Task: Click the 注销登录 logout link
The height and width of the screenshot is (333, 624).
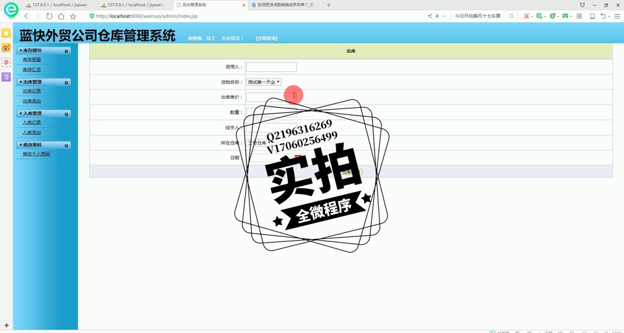Action: tap(266, 39)
